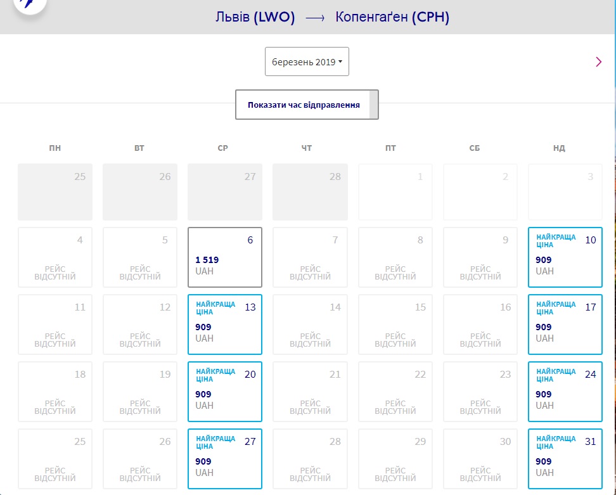Go to next month with arrow
This screenshot has width=616, height=495.
click(599, 61)
